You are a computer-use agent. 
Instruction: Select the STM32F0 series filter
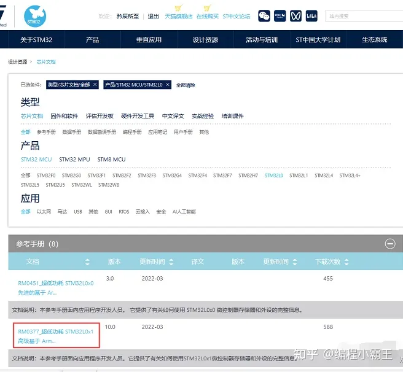46,176
